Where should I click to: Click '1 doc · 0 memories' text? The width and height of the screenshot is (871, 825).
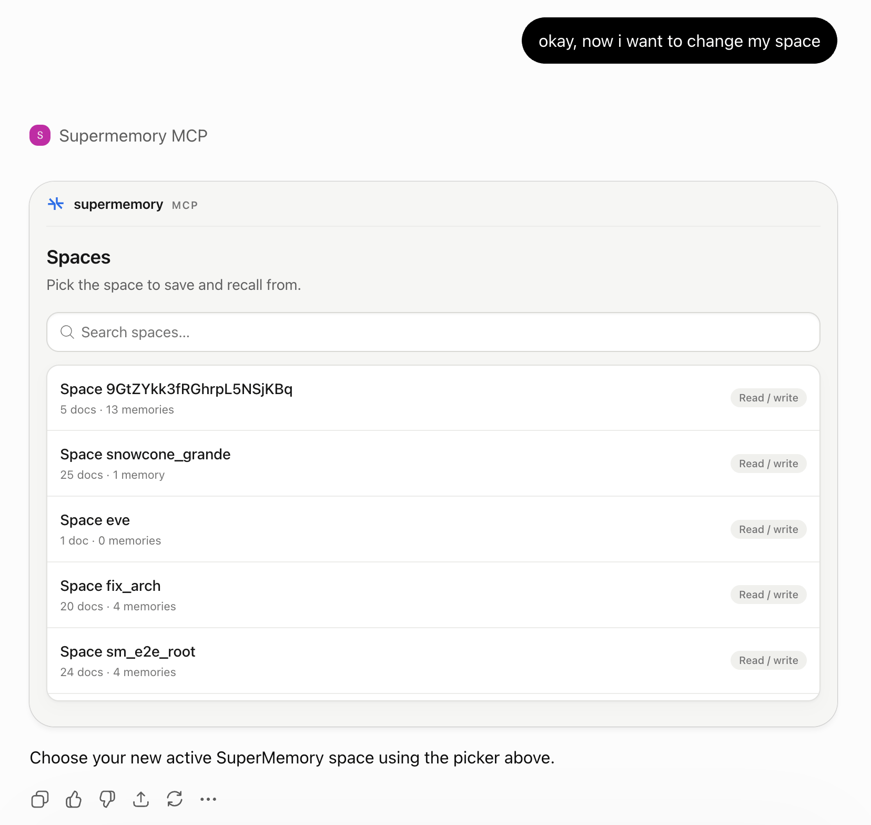[110, 541]
